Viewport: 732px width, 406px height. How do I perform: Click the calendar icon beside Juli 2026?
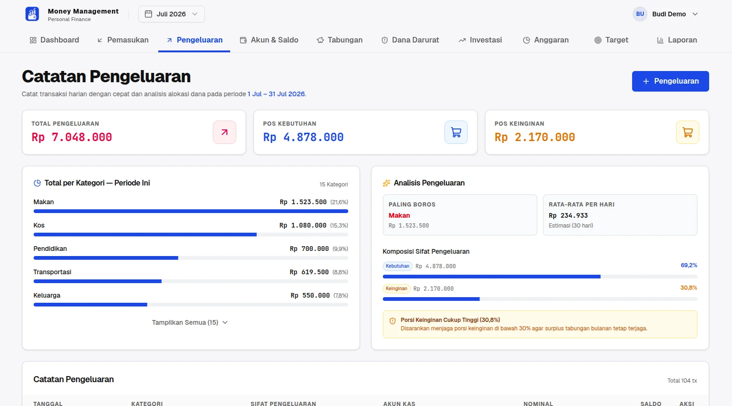(148, 14)
